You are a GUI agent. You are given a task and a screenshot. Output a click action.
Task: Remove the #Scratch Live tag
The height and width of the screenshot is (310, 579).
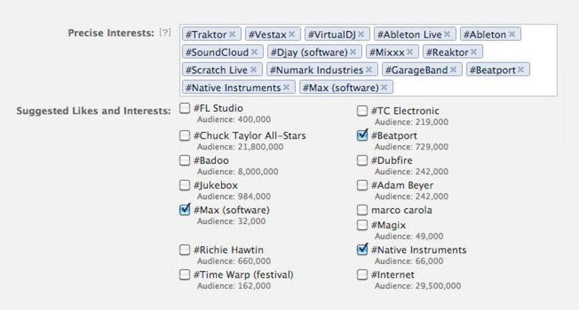pos(253,70)
